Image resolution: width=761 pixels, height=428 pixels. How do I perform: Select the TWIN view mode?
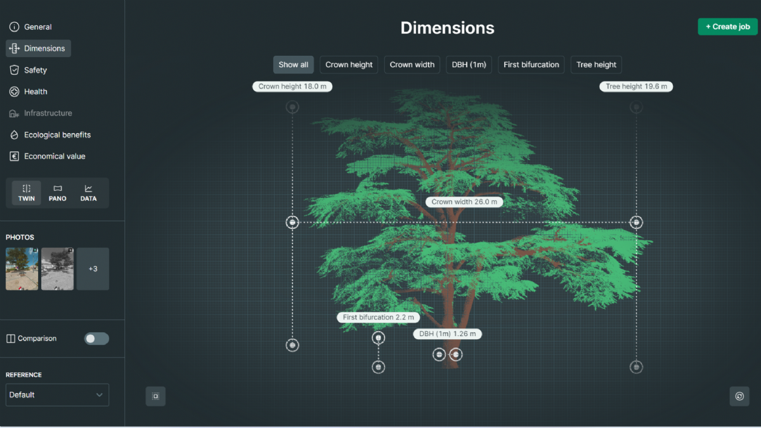pos(27,193)
